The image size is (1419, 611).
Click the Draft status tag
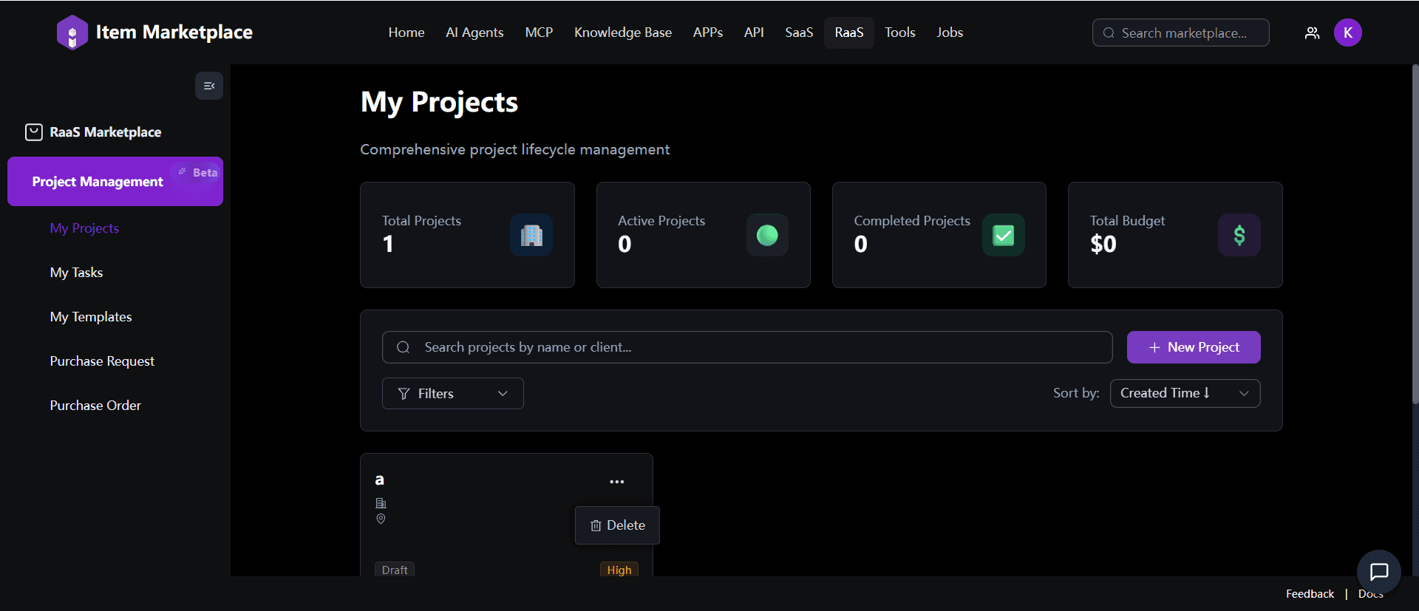pyautogui.click(x=395, y=570)
